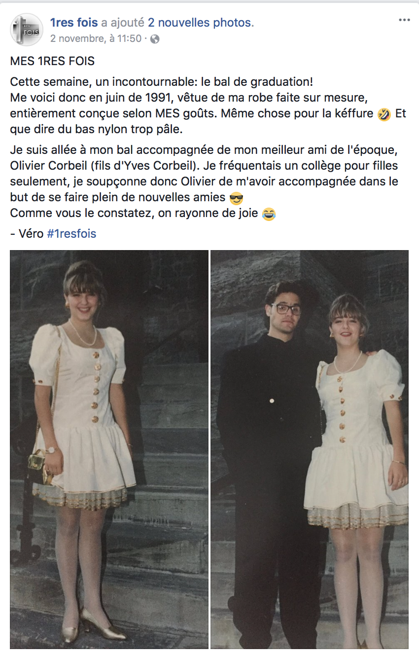Open the left photo of the girl alone

pyautogui.click(x=109, y=449)
